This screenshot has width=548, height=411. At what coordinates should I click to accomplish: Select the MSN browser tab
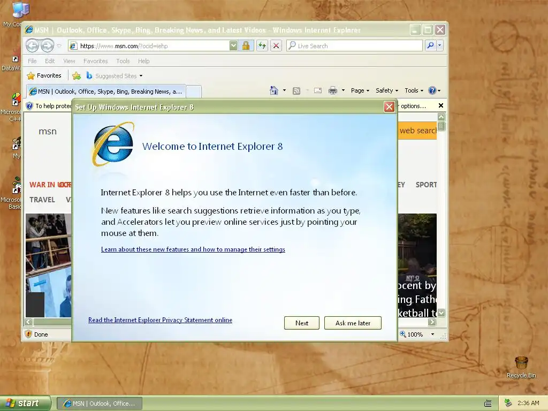pos(106,92)
